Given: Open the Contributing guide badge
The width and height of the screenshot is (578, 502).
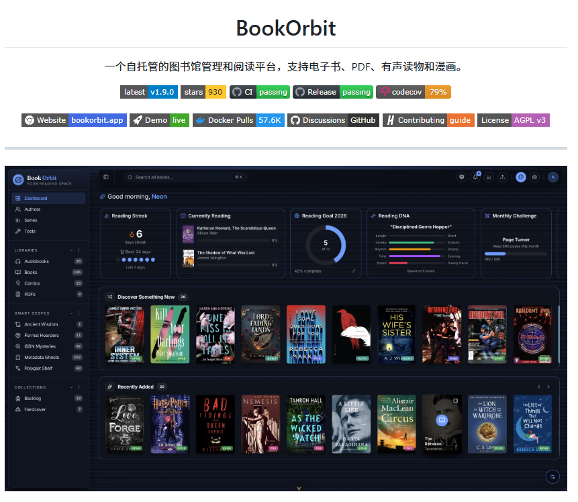Looking at the screenshot, I should (428, 120).
